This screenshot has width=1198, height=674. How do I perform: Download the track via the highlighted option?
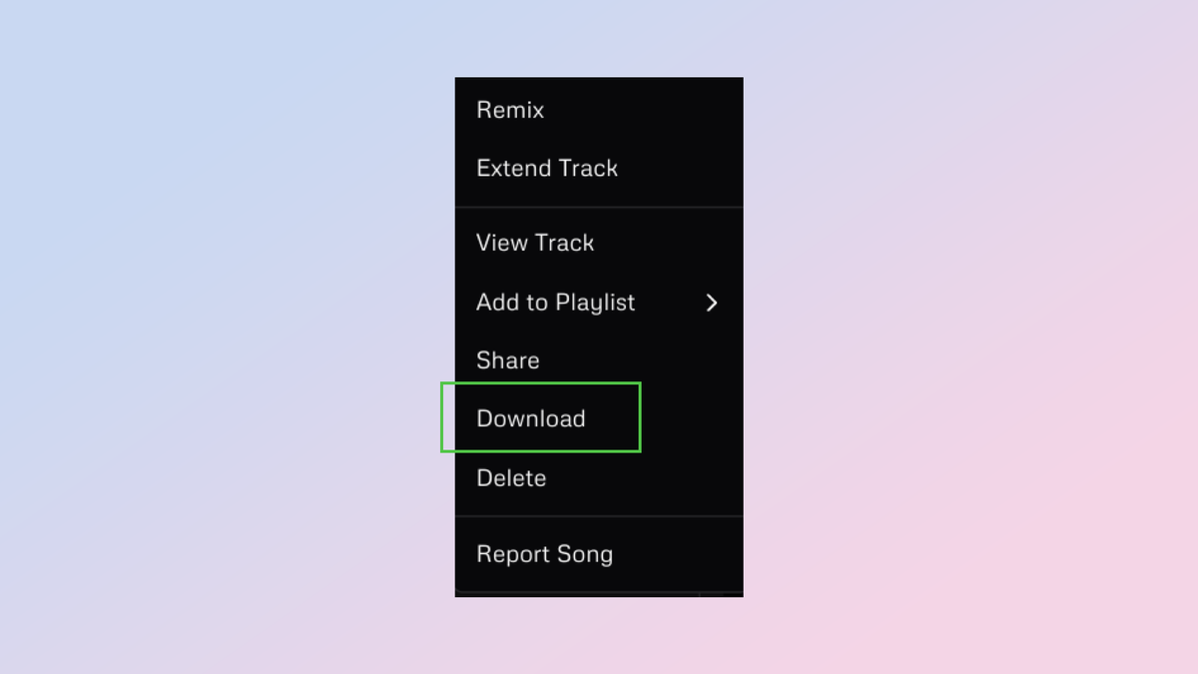pyautogui.click(x=531, y=418)
